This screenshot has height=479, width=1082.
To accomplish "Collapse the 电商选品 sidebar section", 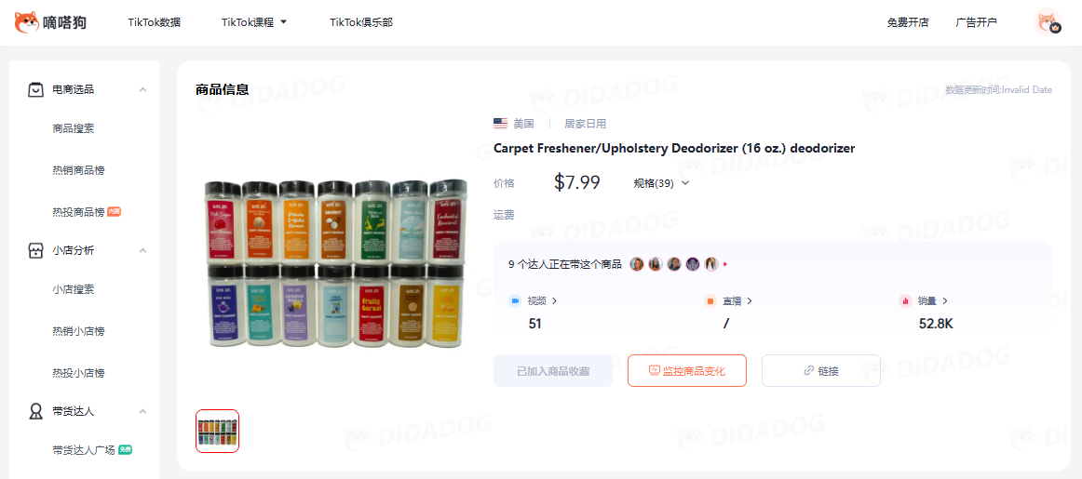I will point(142,89).
